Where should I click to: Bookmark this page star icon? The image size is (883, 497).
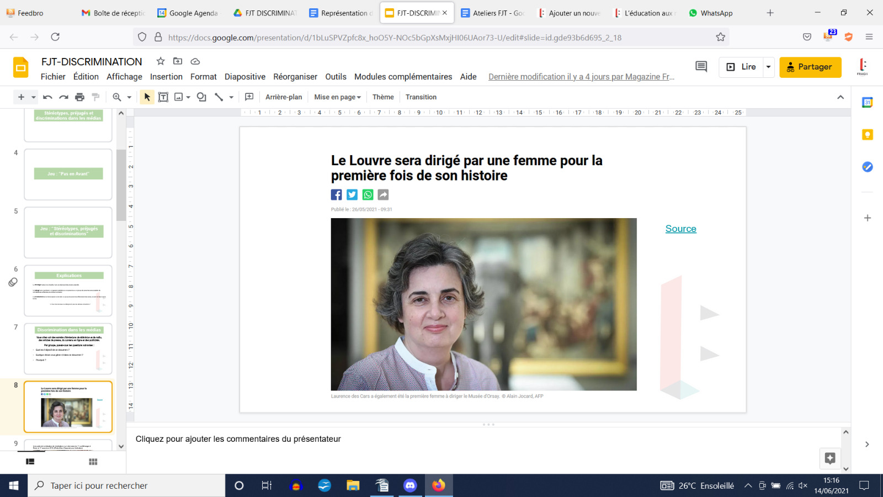(x=720, y=37)
